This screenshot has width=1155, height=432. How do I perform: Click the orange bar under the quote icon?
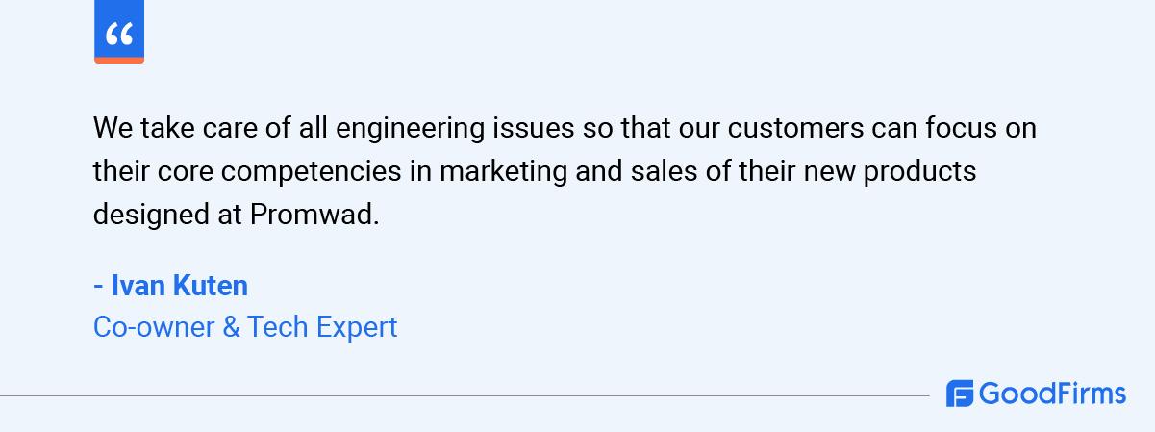(119, 60)
